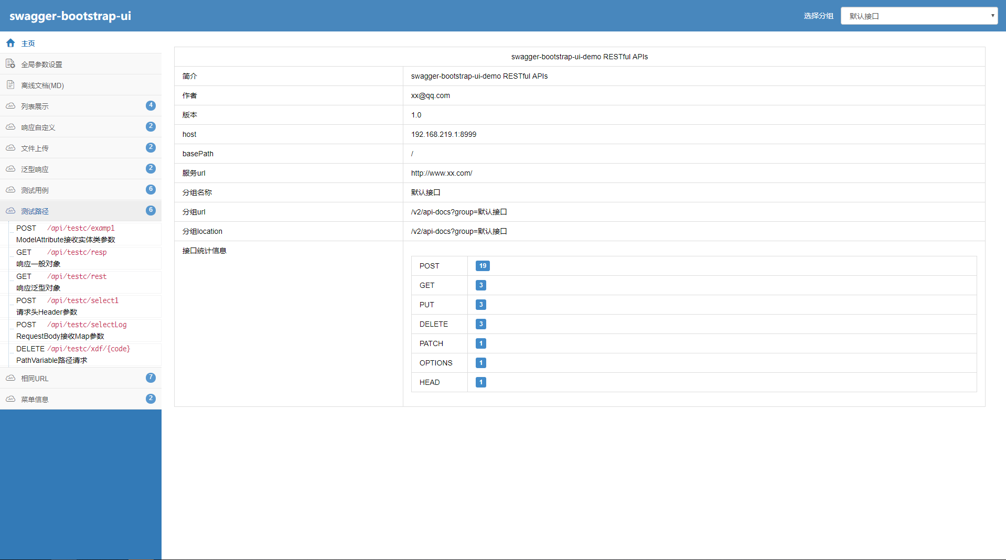Image resolution: width=1006 pixels, height=560 pixels.
Task: Click the PATCH count badge 1
Action: pos(481,343)
